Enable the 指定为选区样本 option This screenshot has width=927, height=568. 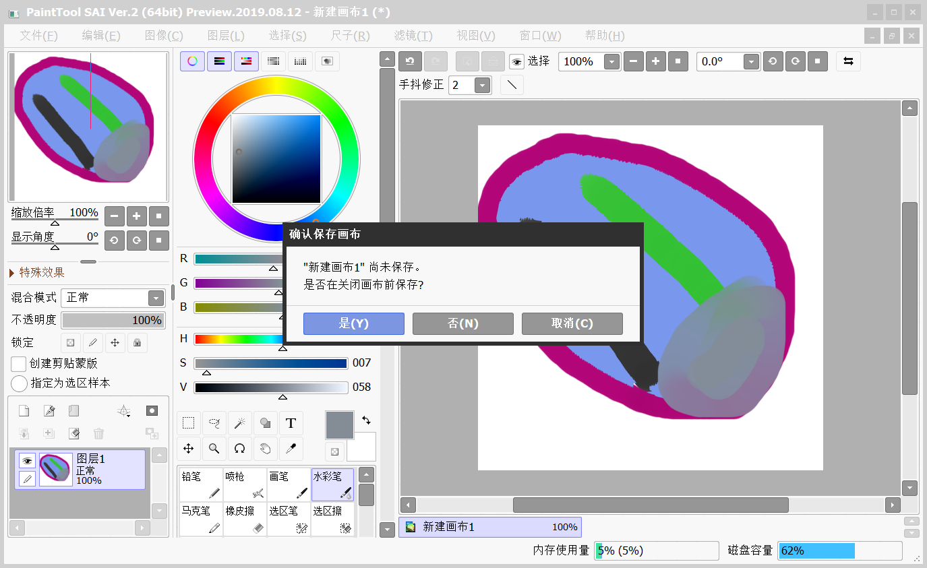click(19, 383)
